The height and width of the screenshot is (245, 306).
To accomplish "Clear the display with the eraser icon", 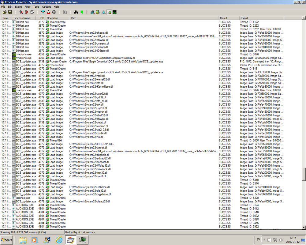I will [x=32, y=12].
